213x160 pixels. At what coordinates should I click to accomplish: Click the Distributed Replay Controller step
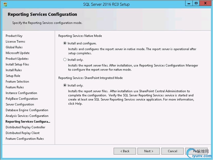click(25, 127)
